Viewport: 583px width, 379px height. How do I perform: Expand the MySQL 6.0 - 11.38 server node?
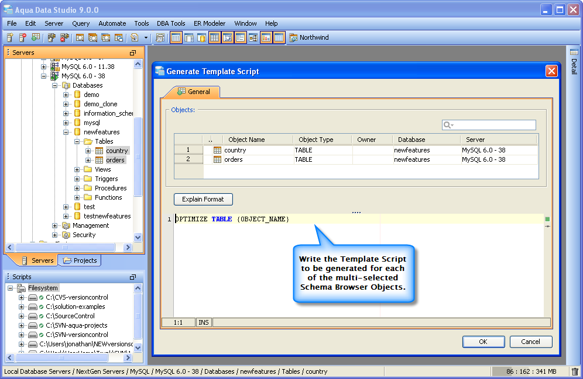43,67
